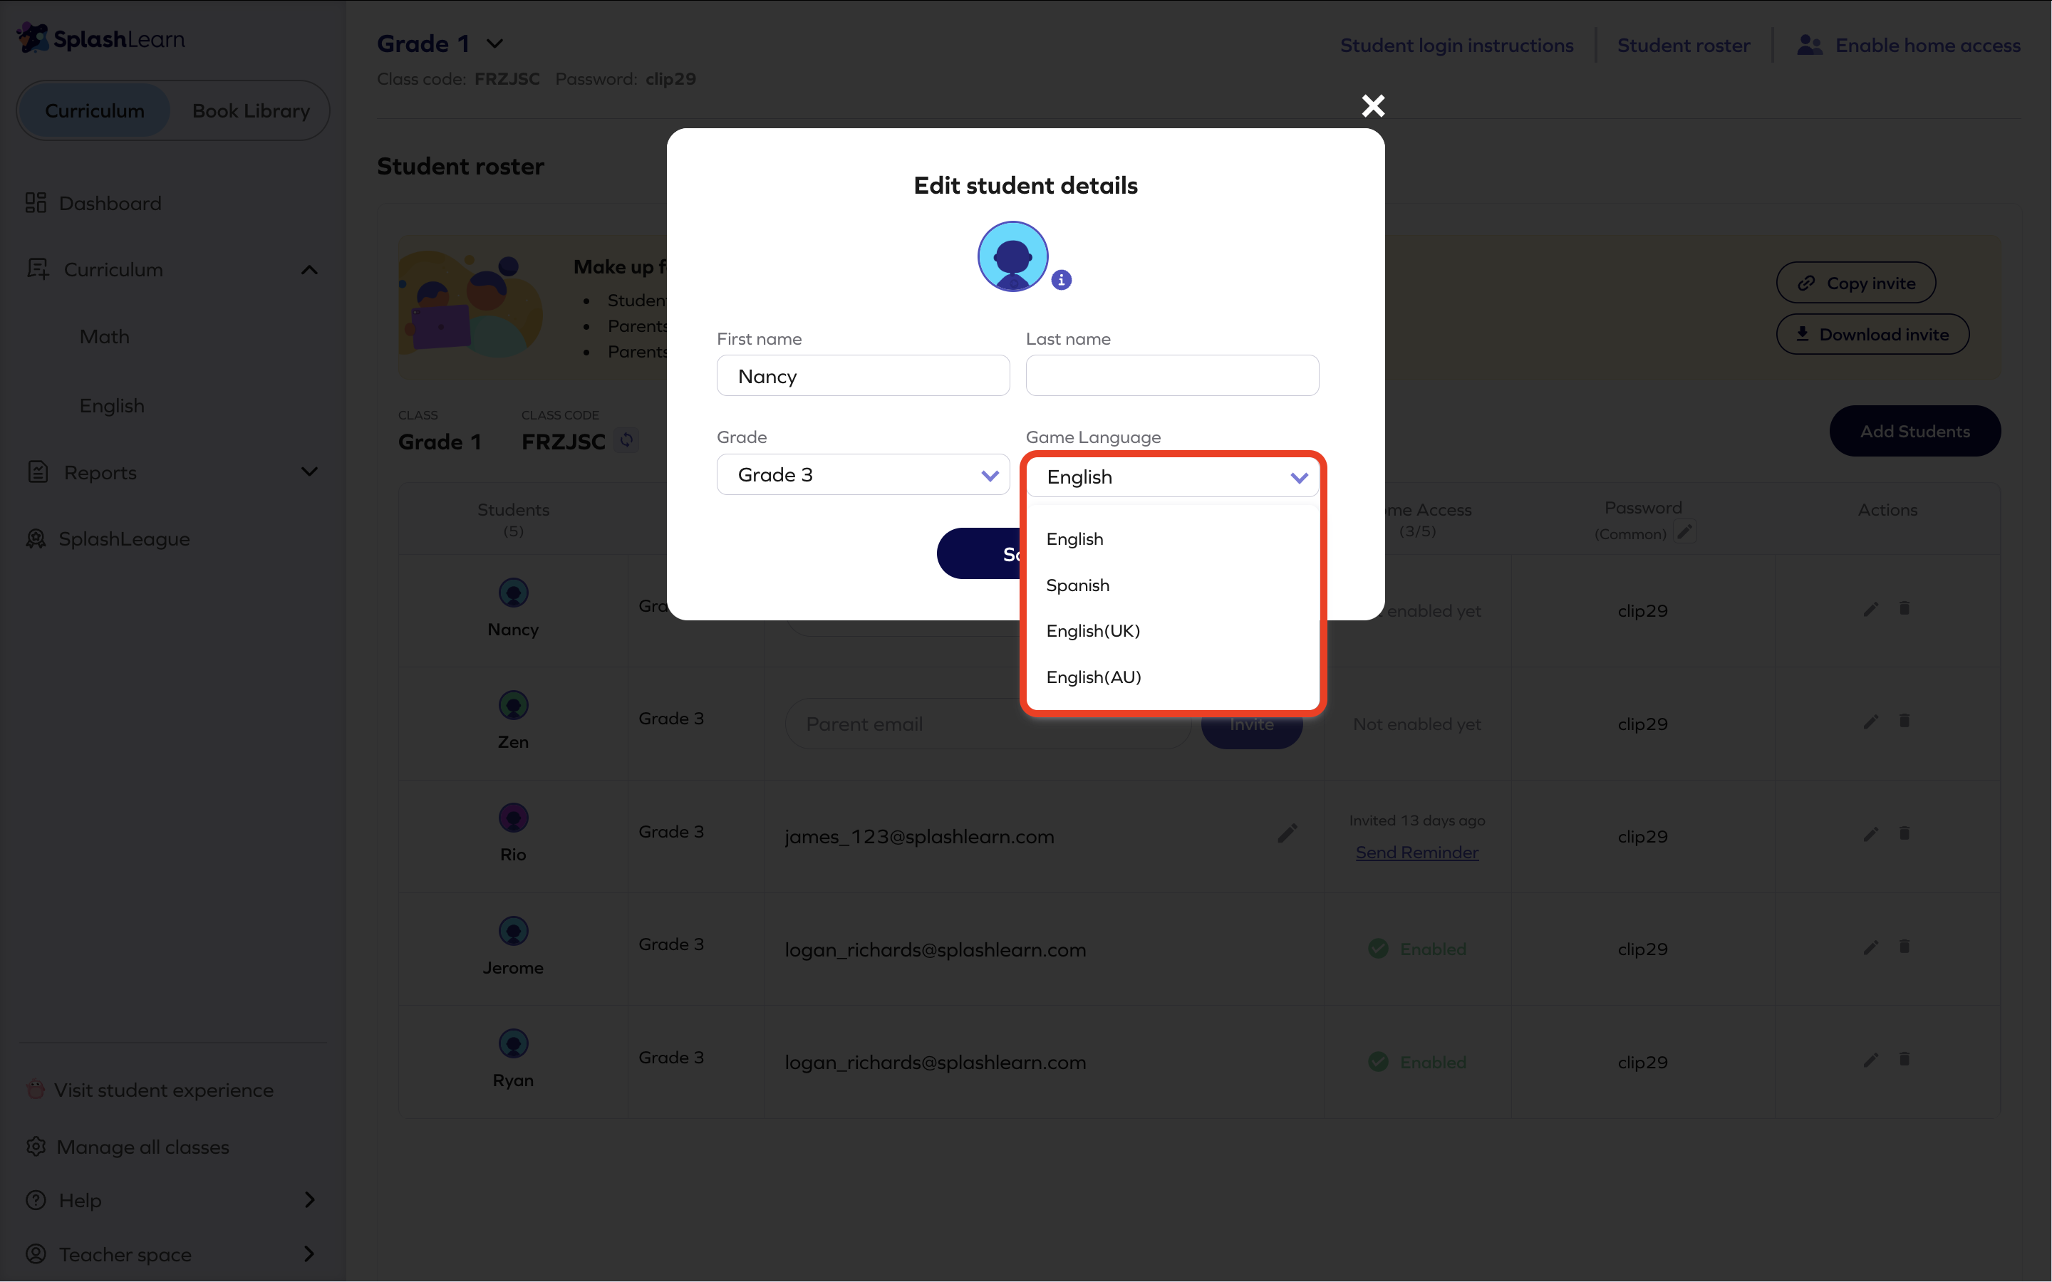Image resolution: width=2052 pixels, height=1282 pixels.
Task: Click Ryan's avatar in the roster
Action: (x=513, y=1043)
